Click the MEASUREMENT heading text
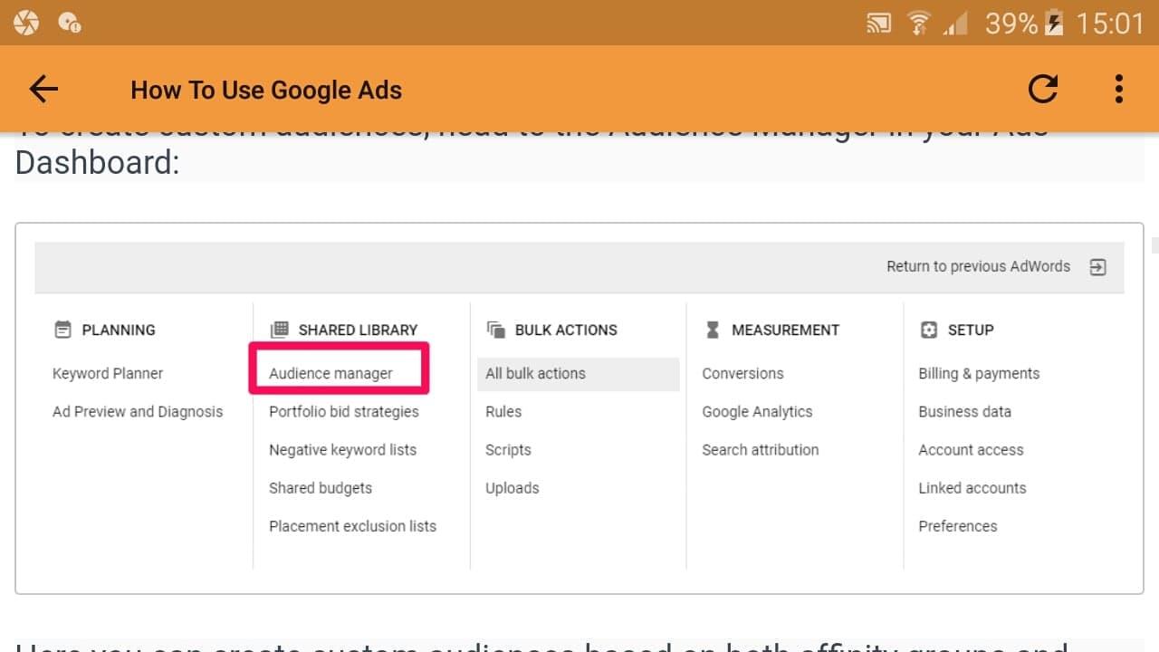This screenshot has height=652, width=1159. click(785, 330)
